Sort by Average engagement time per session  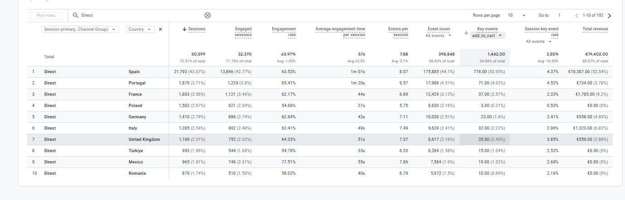[x=340, y=32]
